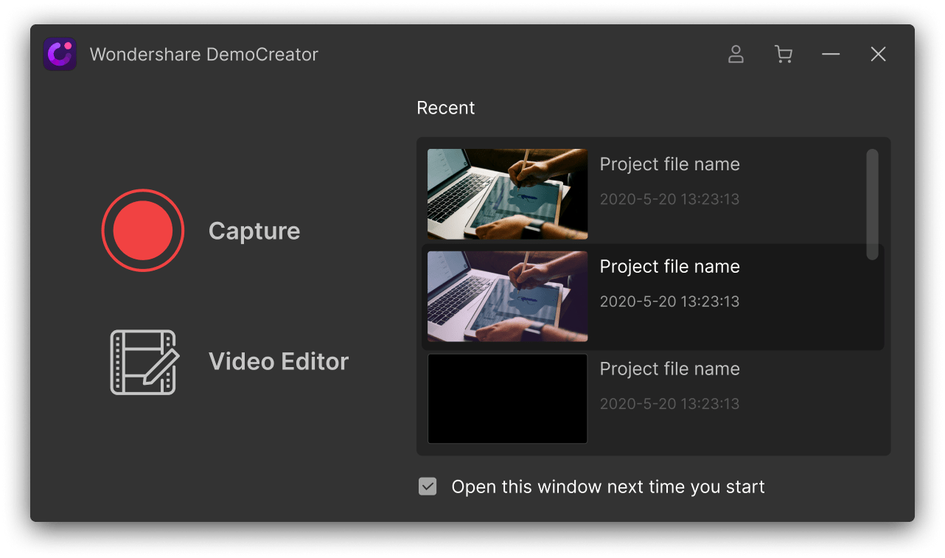Screen dimensions: 945x558
Task: Click the Recent section header
Action: pyautogui.click(x=445, y=108)
